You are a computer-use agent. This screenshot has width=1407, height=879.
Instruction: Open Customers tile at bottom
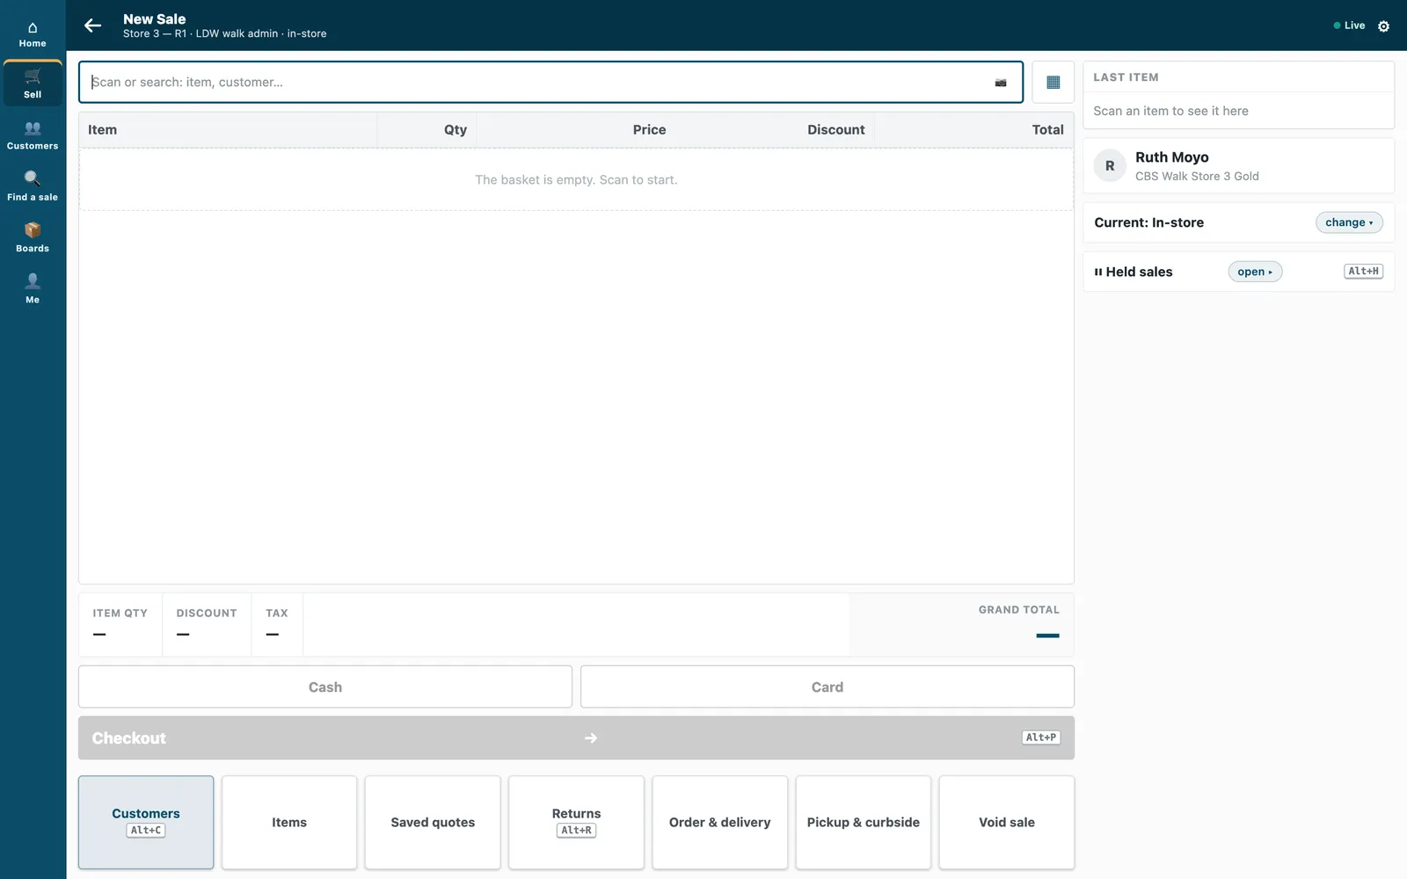click(x=146, y=822)
